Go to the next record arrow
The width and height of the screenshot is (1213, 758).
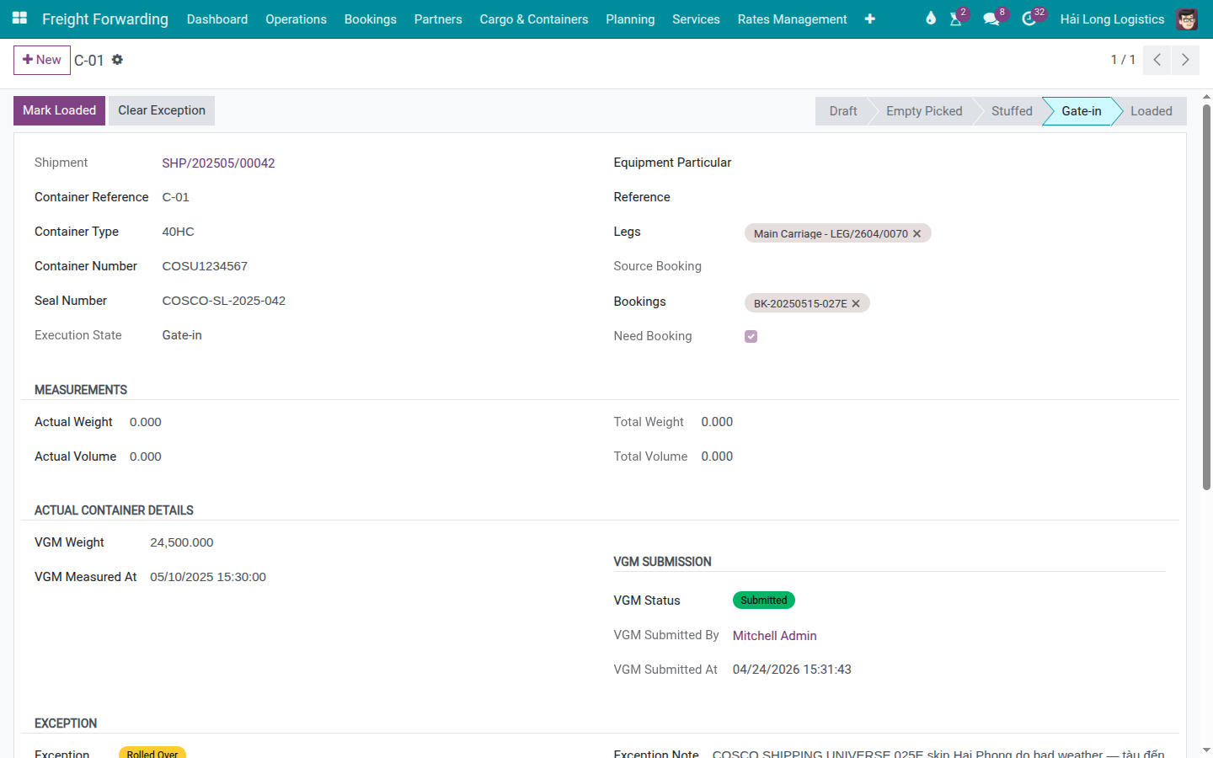coord(1185,60)
